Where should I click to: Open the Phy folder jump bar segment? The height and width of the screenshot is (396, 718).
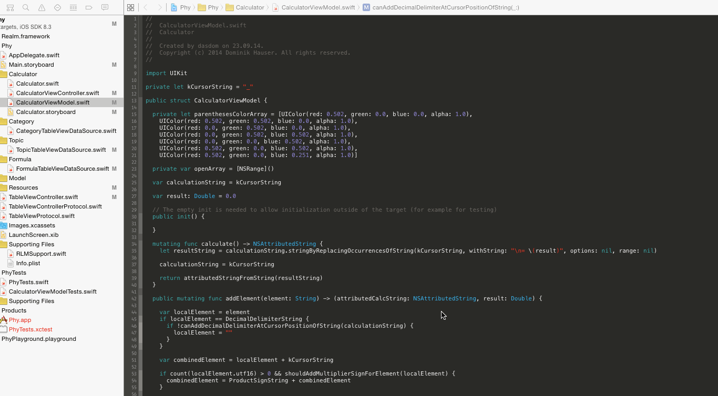click(x=208, y=7)
